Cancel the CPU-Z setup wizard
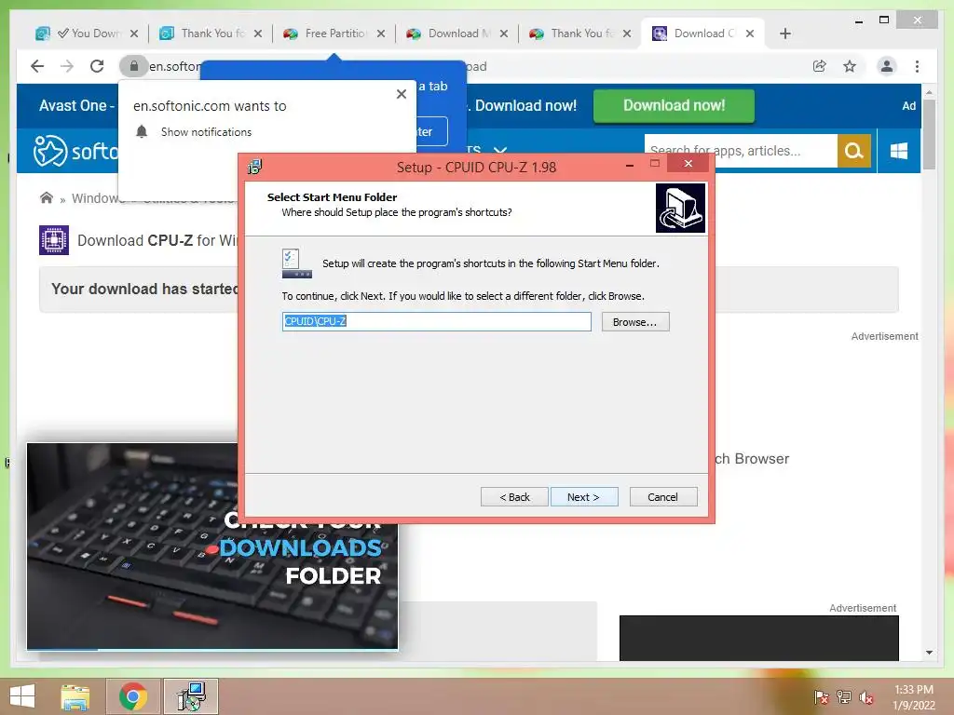This screenshot has width=954, height=715. (x=663, y=497)
